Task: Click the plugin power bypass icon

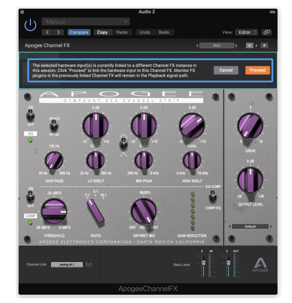Action: click(x=30, y=25)
